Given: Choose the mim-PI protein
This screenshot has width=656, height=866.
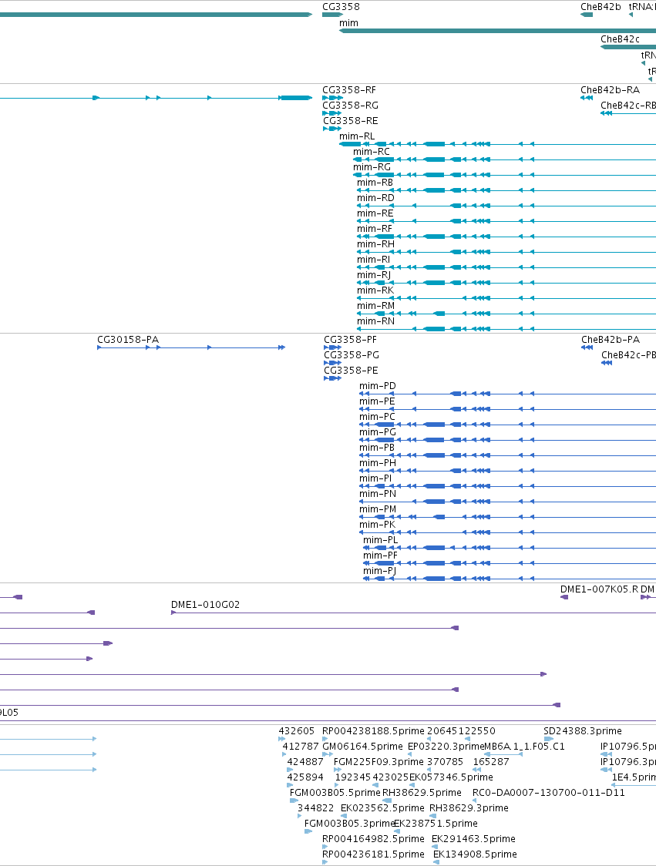Looking at the screenshot, I should [375, 478].
